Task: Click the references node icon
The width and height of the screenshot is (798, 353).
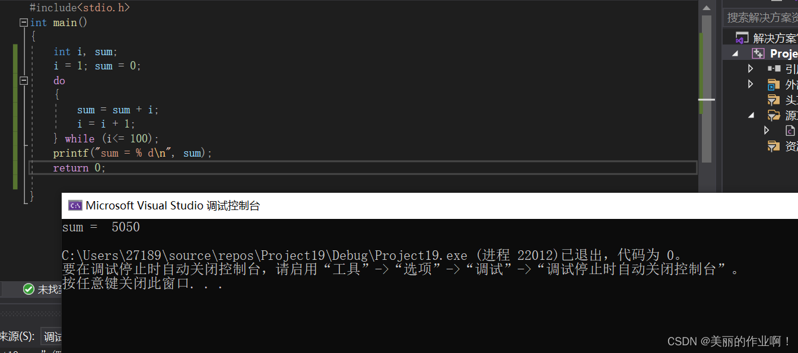Action: (774, 69)
